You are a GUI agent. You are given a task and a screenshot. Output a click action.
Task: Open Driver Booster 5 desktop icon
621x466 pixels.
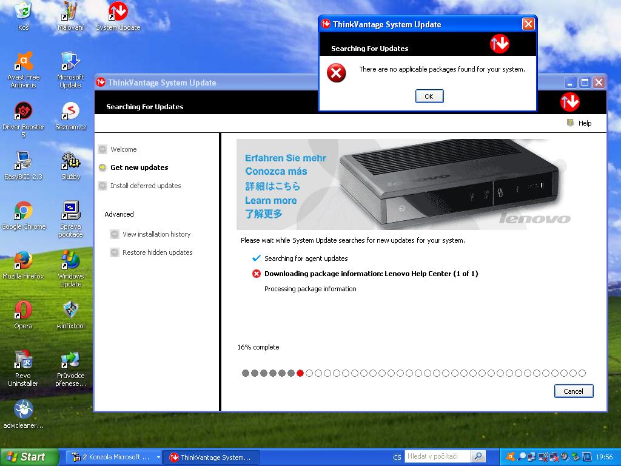(24, 119)
